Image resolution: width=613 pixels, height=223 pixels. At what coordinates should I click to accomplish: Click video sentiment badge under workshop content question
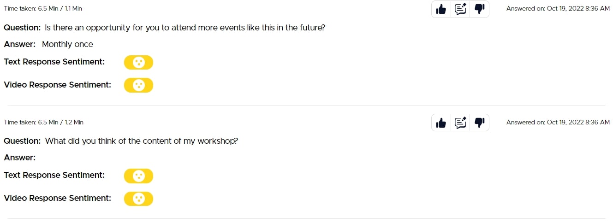click(138, 199)
